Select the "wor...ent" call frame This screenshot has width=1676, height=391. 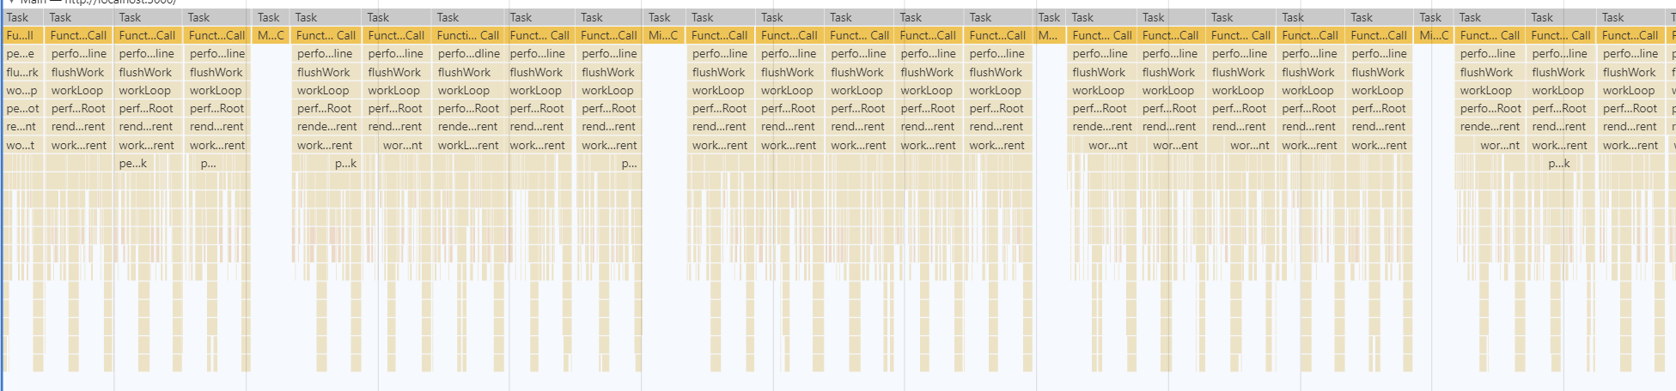pos(1175,145)
